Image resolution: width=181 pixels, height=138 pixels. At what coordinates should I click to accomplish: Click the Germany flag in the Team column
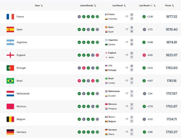[10, 132]
